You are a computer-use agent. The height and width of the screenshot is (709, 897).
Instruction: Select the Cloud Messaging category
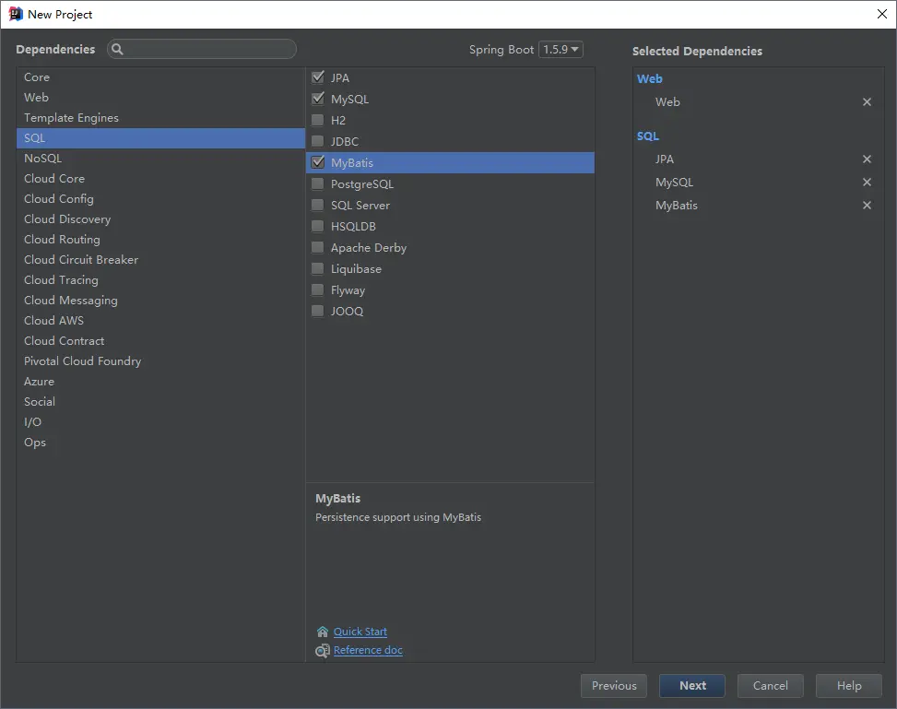(160, 301)
